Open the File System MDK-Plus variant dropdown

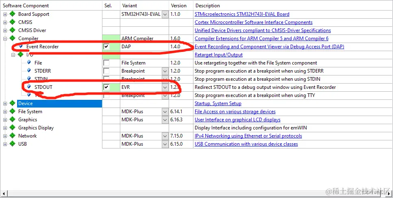pos(165,112)
